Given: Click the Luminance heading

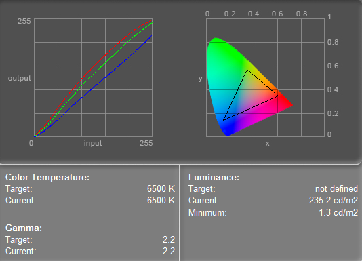Looking at the screenshot, I should pyautogui.click(x=214, y=178).
